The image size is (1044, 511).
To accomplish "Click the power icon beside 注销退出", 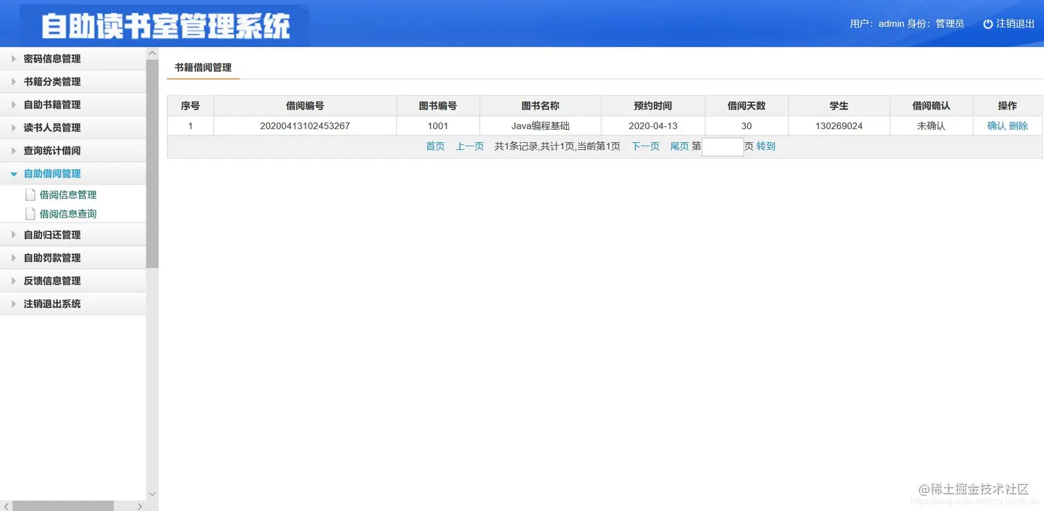I will (x=988, y=23).
